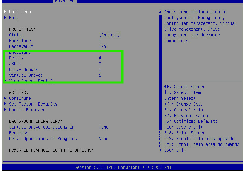This screenshot has width=243, height=171.
Task: Click the +/-: Change Opt. hint
Action: (184, 104)
